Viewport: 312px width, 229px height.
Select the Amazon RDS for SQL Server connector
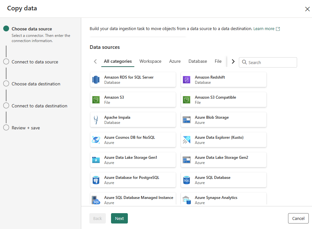133,80
